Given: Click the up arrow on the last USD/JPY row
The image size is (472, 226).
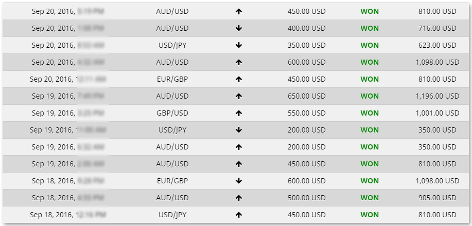Looking at the screenshot, I should 239,215.
